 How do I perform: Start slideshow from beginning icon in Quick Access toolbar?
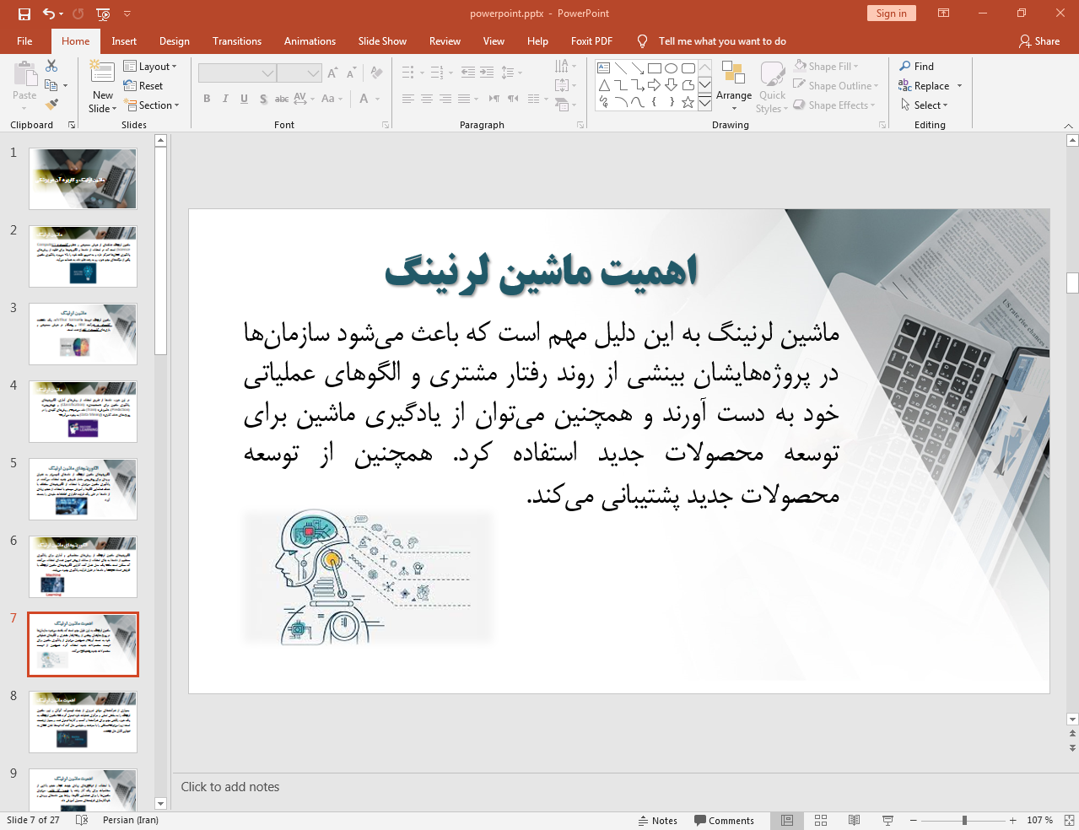103,13
